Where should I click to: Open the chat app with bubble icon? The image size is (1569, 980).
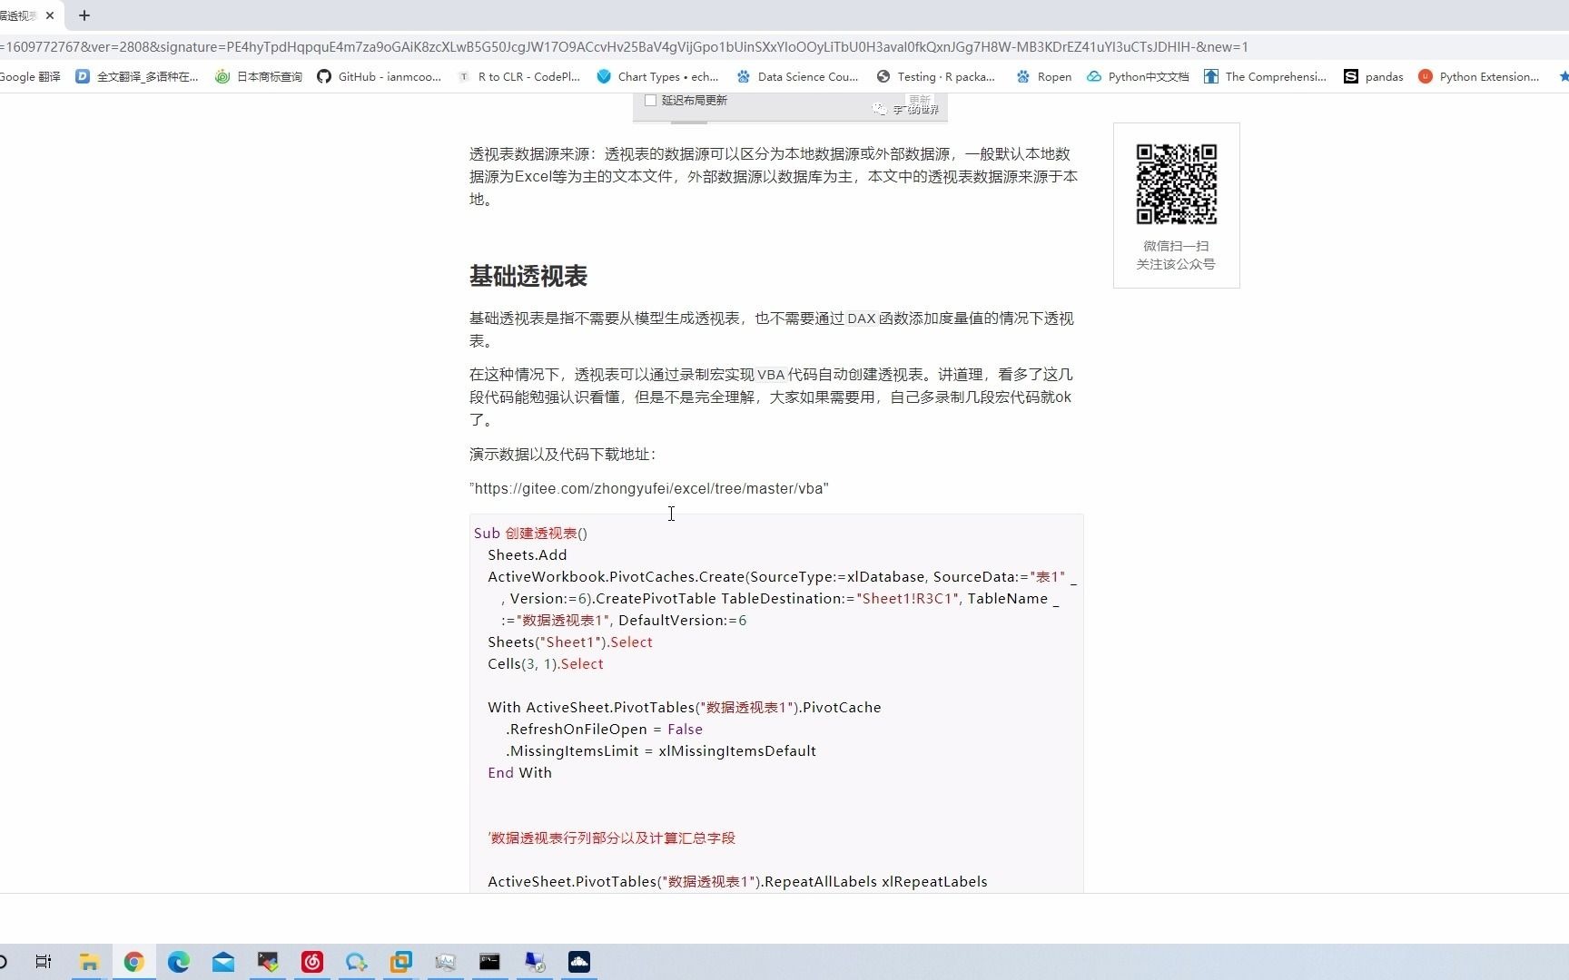(356, 962)
